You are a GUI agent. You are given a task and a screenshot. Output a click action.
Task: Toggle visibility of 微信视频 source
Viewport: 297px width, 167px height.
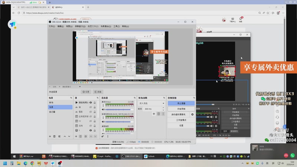(x=91, y=102)
